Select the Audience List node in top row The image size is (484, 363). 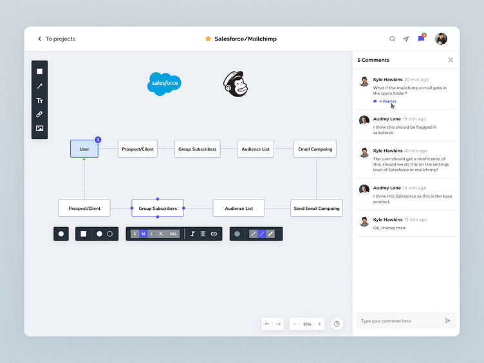tap(256, 149)
